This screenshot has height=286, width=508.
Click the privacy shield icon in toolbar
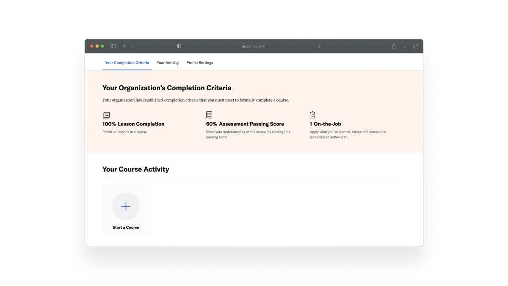(x=179, y=46)
